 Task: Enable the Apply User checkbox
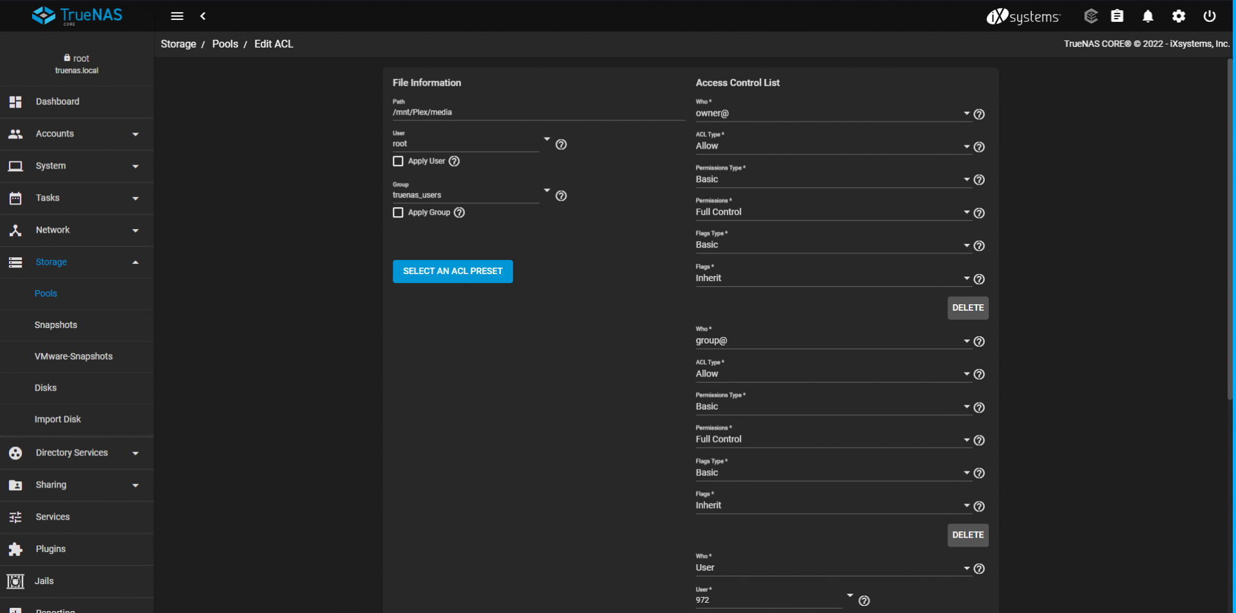click(x=398, y=161)
